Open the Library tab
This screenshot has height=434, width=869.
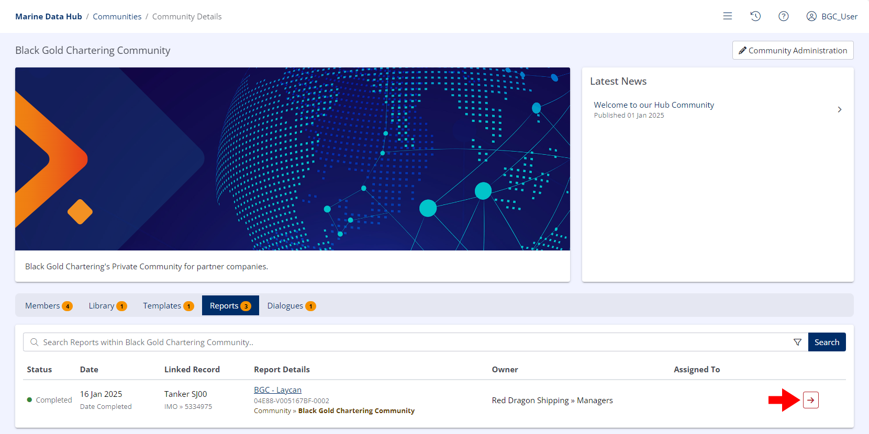107,306
